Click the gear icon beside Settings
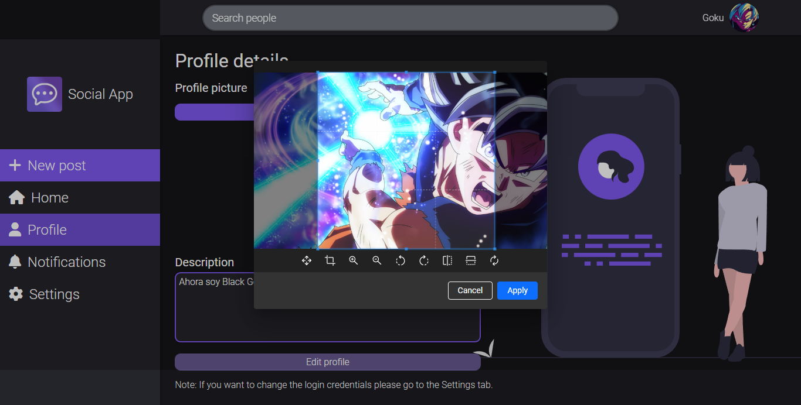The width and height of the screenshot is (801, 405). tap(16, 294)
